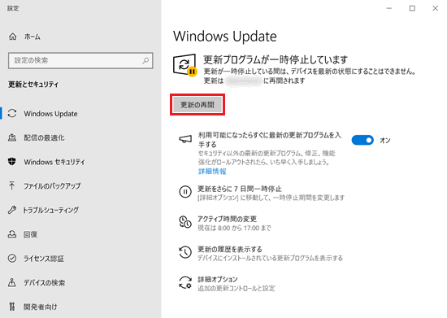Select Windows Update in the sidebar
This screenshot has height=318, width=447.
[x=80, y=114]
